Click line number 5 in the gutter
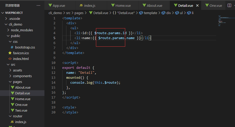This screenshot has width=235, height=127. [x=54, y=38]
